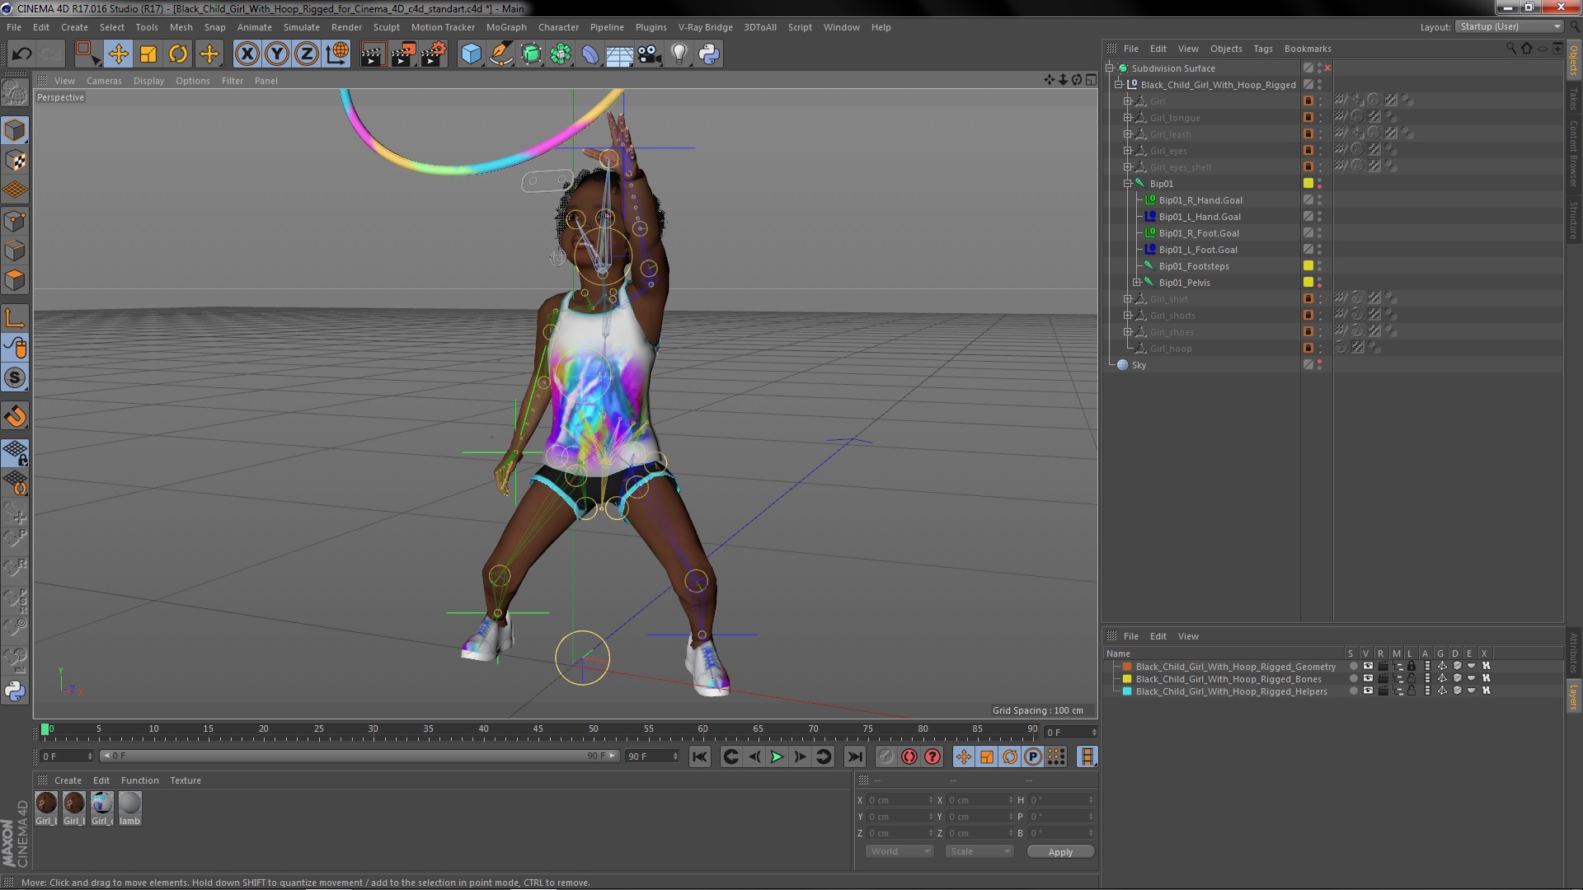This screenshot has height=890, width=1583.
Task: Open Edit Render Settings icon
Action: click(x=433, y=54)
